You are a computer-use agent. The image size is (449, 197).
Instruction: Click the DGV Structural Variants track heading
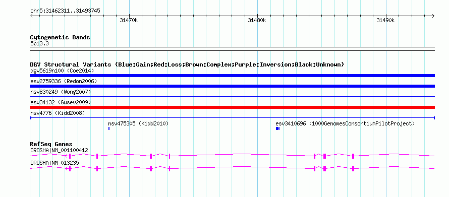tap(187, 64)
